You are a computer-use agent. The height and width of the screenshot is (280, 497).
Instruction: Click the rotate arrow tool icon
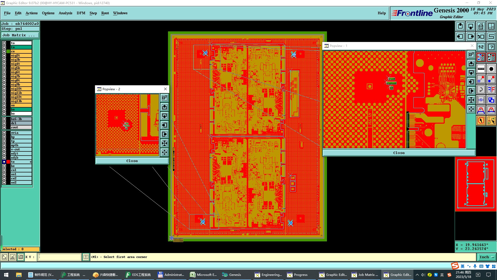(481, 90)
